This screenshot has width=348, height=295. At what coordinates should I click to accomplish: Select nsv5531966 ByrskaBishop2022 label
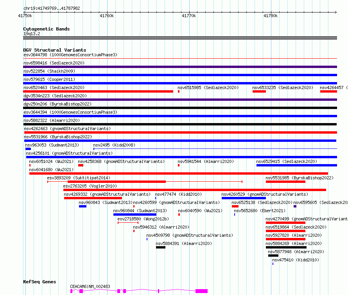point(58,137)
